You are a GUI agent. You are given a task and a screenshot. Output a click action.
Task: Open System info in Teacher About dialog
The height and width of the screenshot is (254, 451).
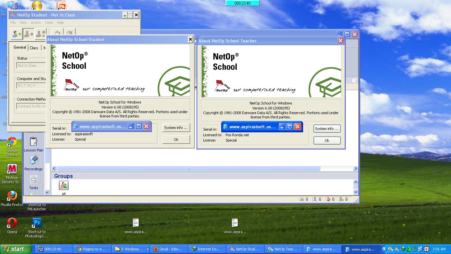327,129
